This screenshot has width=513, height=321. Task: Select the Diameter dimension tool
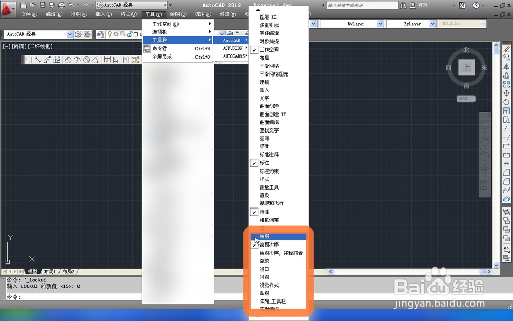(x=86, y=60)
